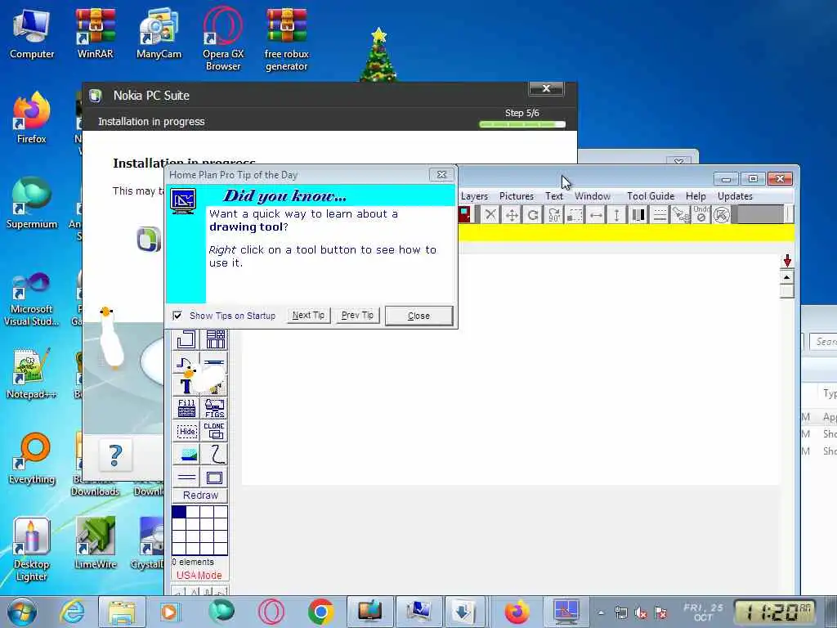Open the Layers menu
Image resolution: width=837 pixels, height=628 pixels.
click(474, 196)
